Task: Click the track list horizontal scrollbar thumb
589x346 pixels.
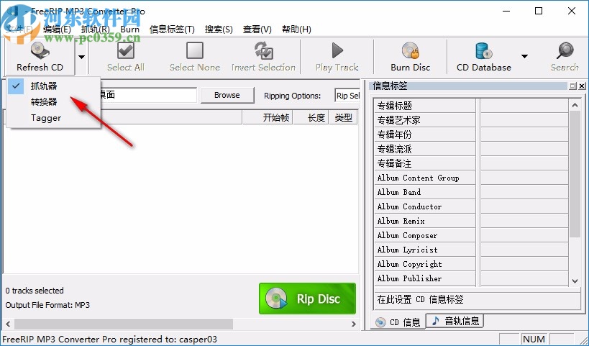Action: pos(124,324)
